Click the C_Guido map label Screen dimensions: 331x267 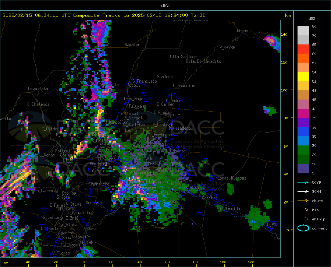[x=49, y=129]
